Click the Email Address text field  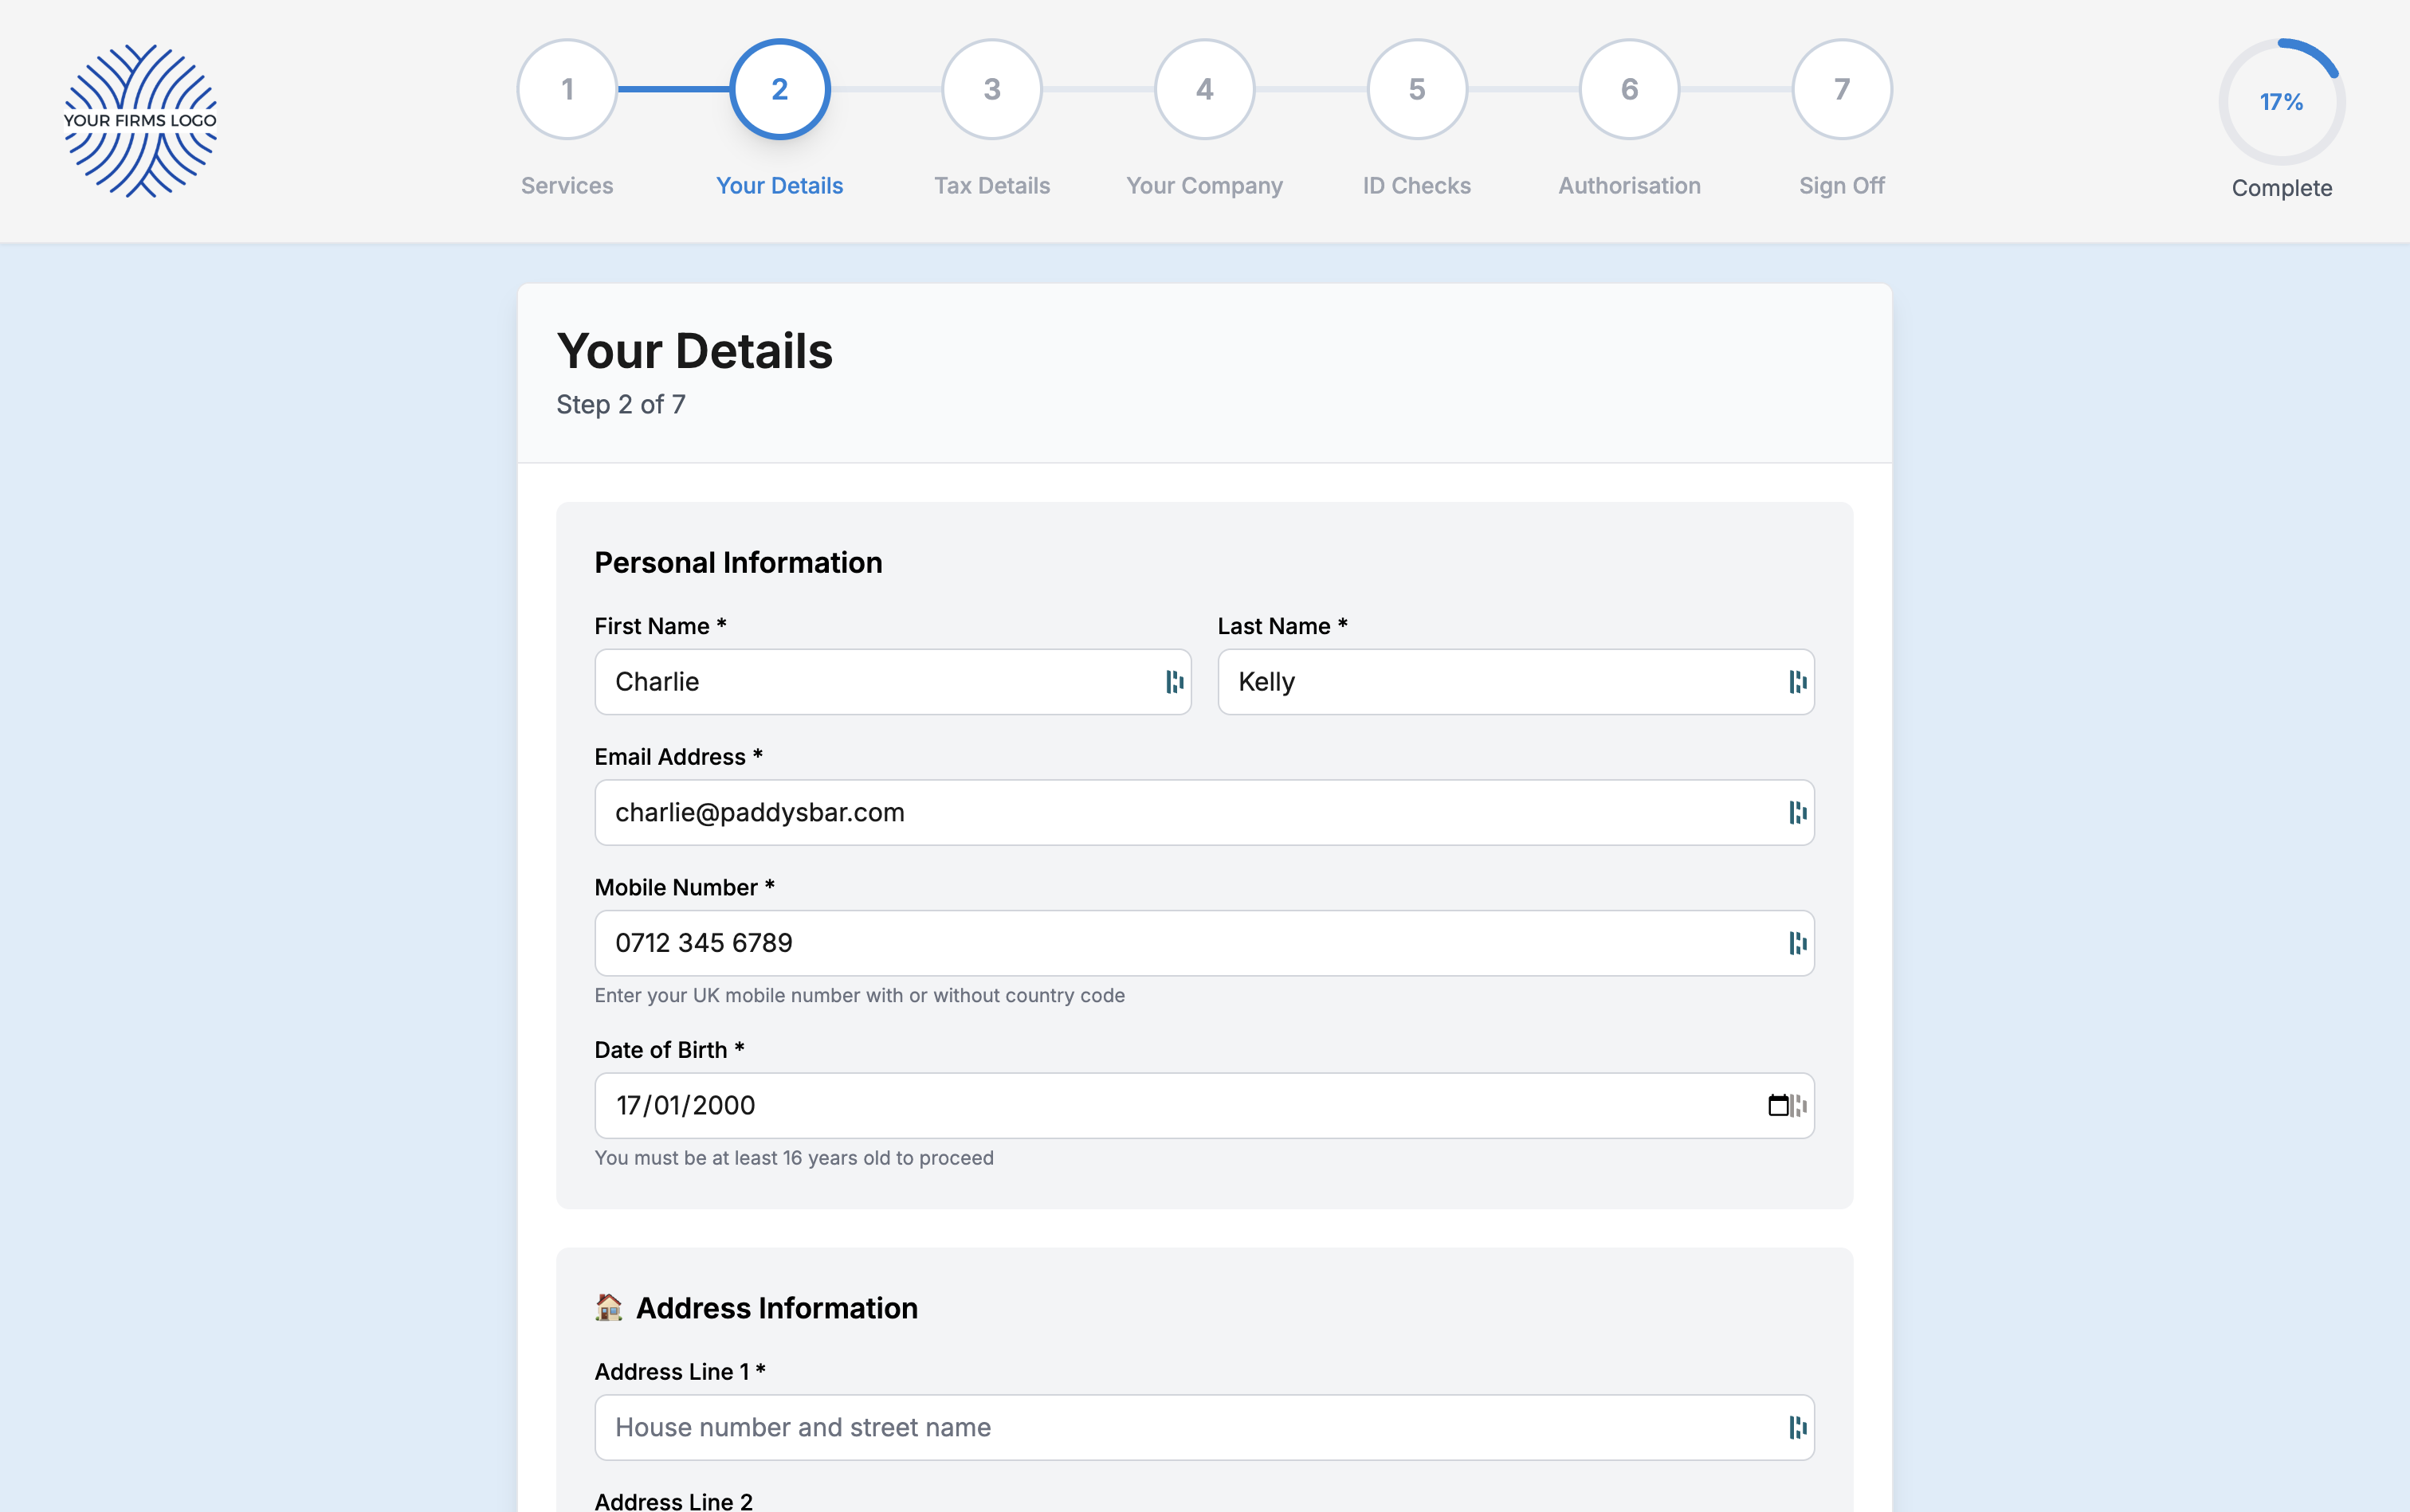[1180, 812]
